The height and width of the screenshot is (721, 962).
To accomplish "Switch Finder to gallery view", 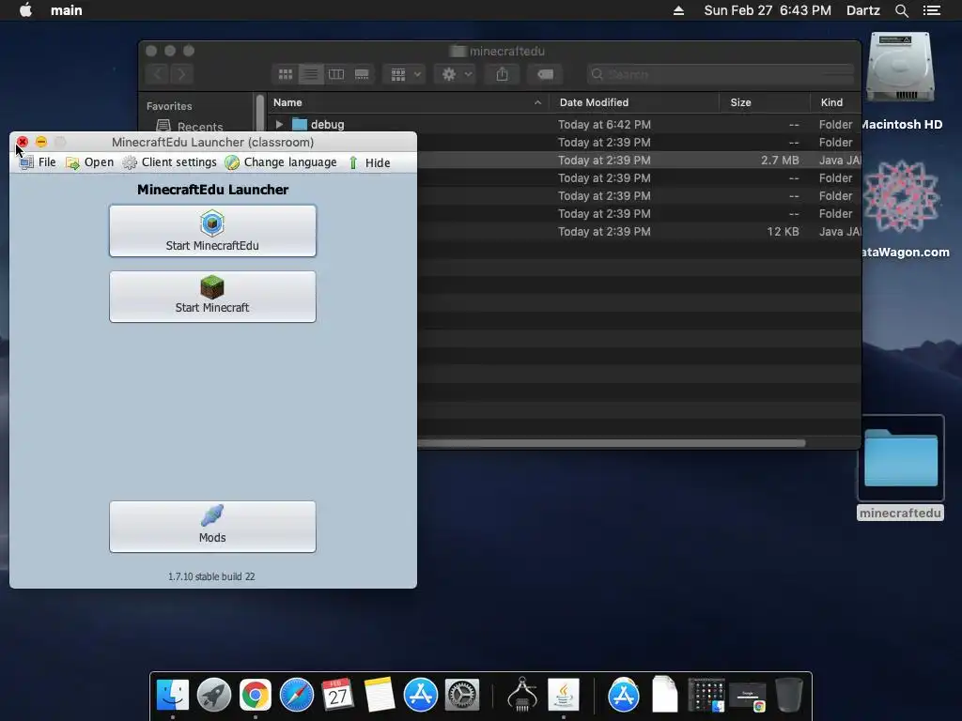I will 362,75.
